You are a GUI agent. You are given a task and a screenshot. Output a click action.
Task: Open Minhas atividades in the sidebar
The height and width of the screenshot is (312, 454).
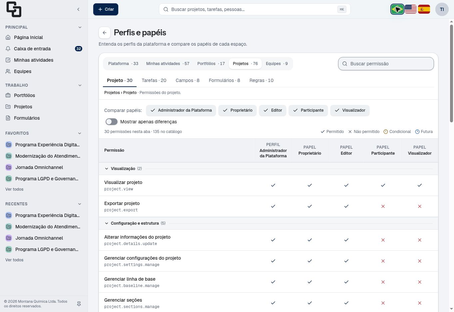click(44, 60)
